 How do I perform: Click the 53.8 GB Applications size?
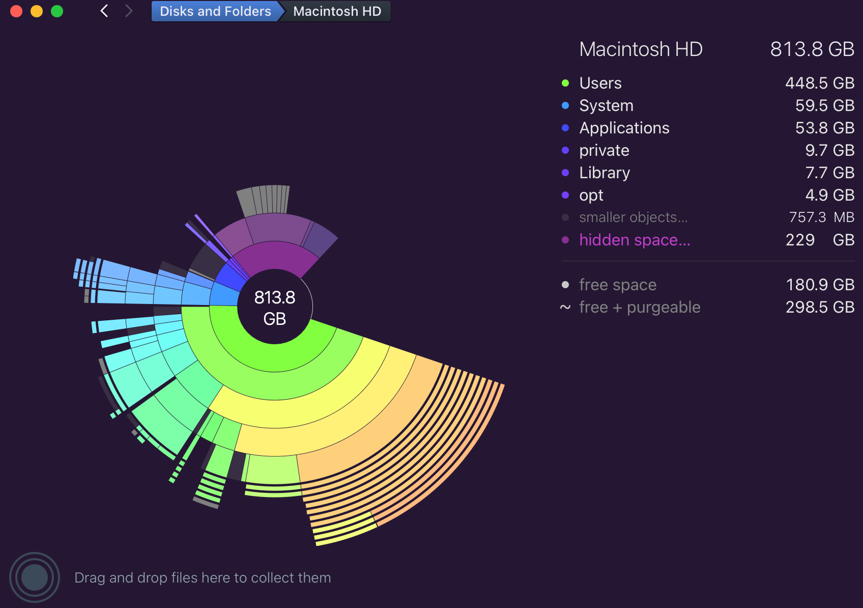click(x=825, y=128)
